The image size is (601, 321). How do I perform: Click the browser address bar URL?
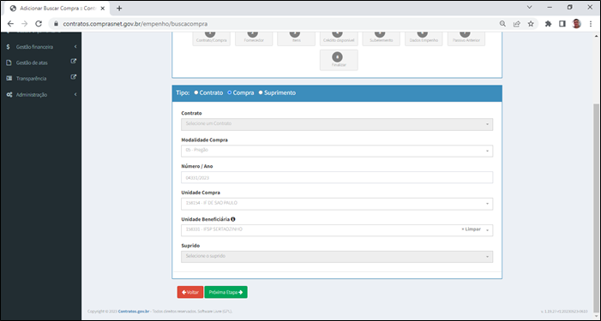click(x=135, y=24)
